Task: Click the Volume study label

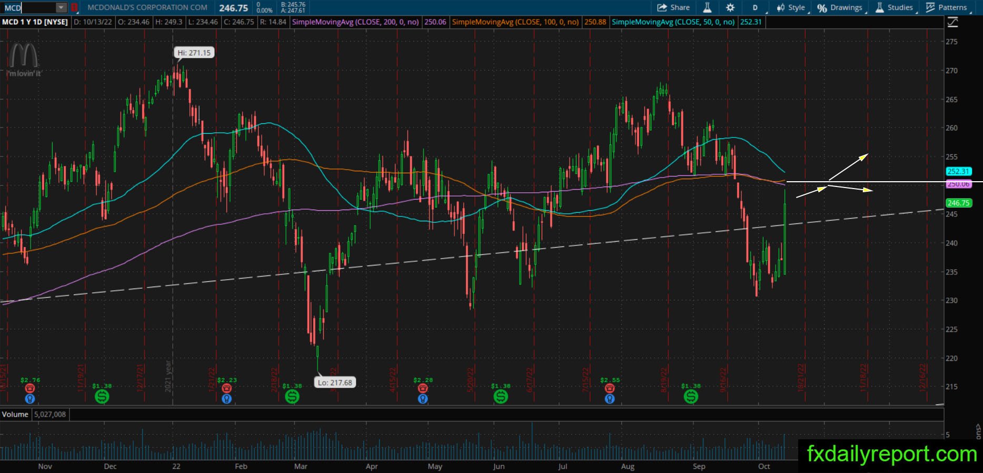Action: 15,415
